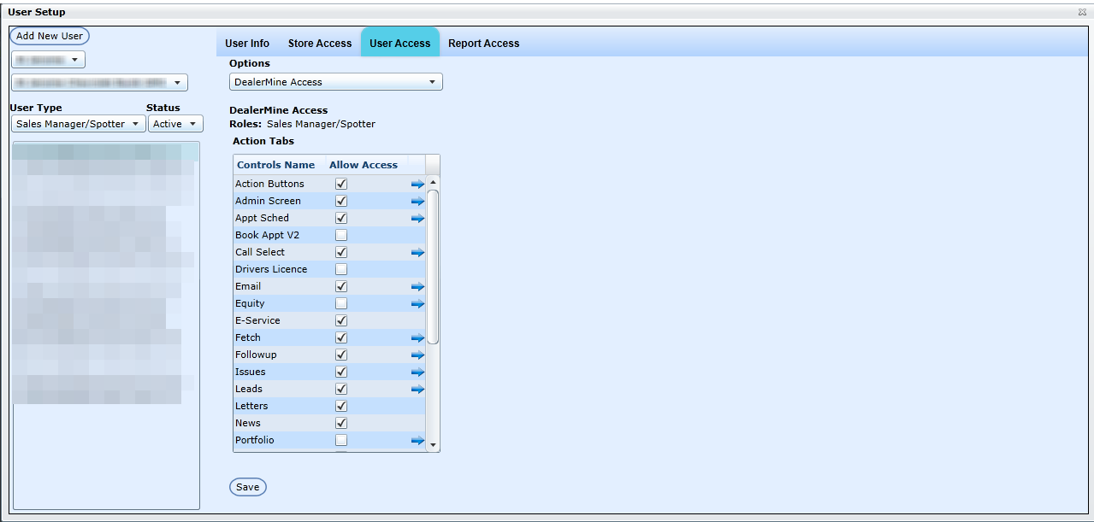Click the blue arrow for Call Select

click(417, 252)
